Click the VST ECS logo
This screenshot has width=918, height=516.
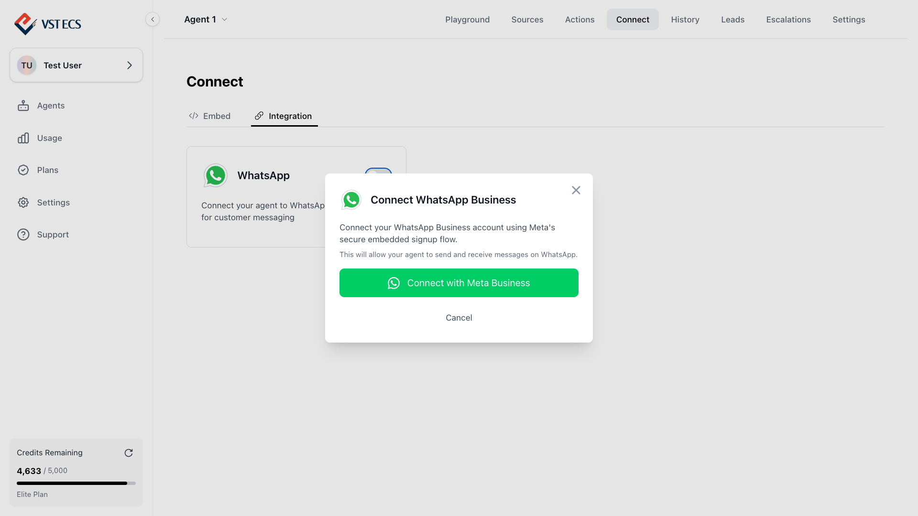[x=48, y=24]
